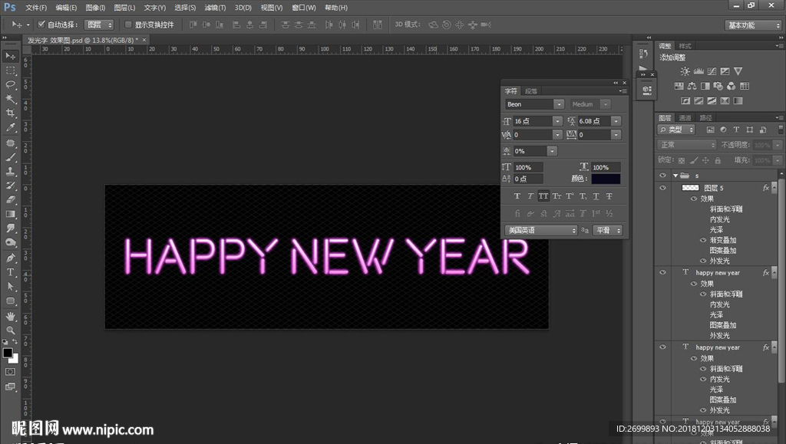Select the Hand tool
Image resolution: width=786 pixels, height=444 pixels.
[10, 317]
